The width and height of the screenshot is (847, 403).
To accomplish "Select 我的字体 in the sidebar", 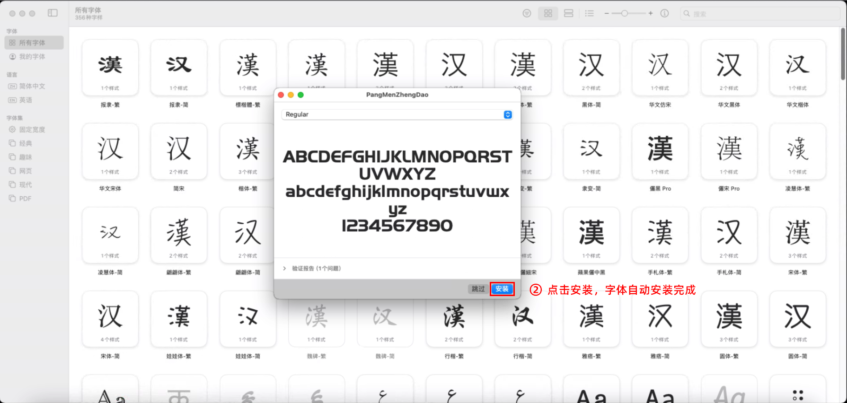I will [x=34, y=57].
